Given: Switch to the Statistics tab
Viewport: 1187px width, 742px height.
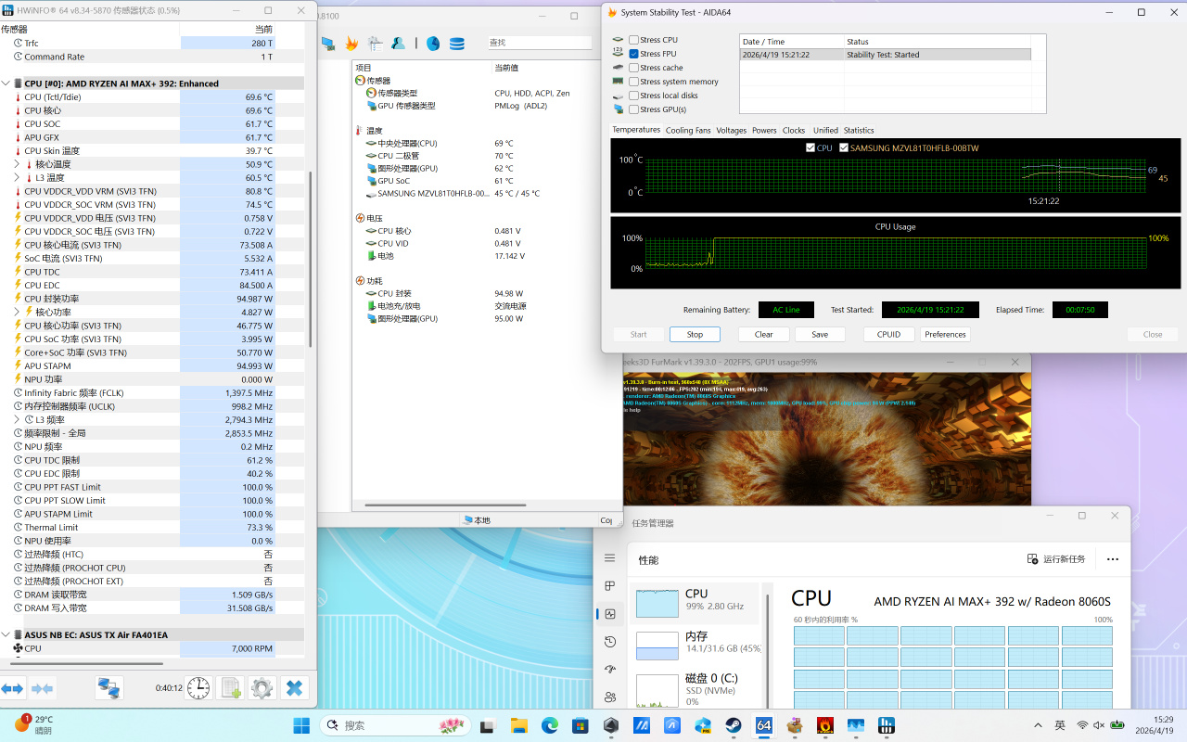Looking at the screenshot, I should [859, 131].
